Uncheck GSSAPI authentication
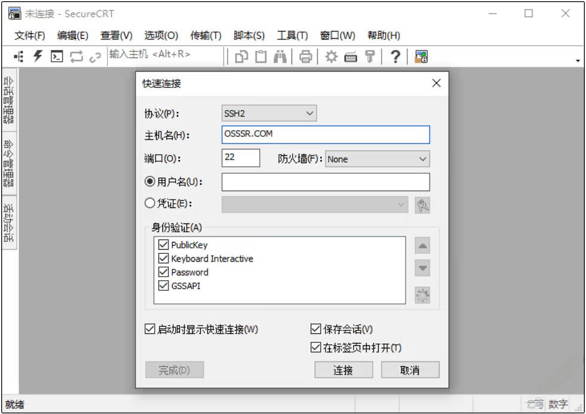This screenshot has height=414, width=586. click(163, 286)
